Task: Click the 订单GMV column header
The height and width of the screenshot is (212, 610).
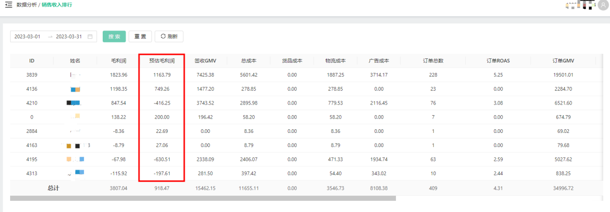Action: (563, 61)
